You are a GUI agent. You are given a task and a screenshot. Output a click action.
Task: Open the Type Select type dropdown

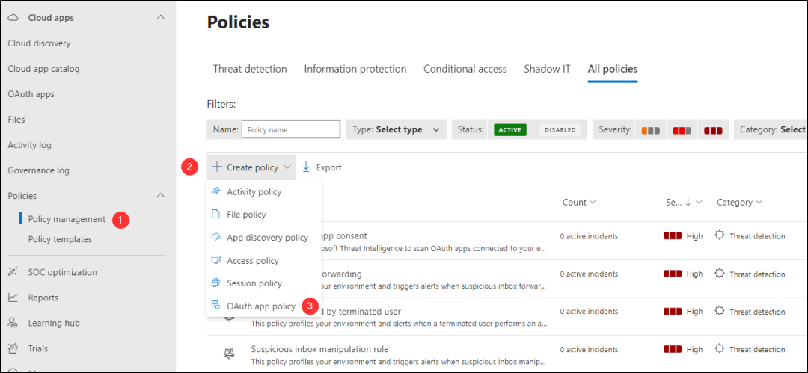click(396, 130)
